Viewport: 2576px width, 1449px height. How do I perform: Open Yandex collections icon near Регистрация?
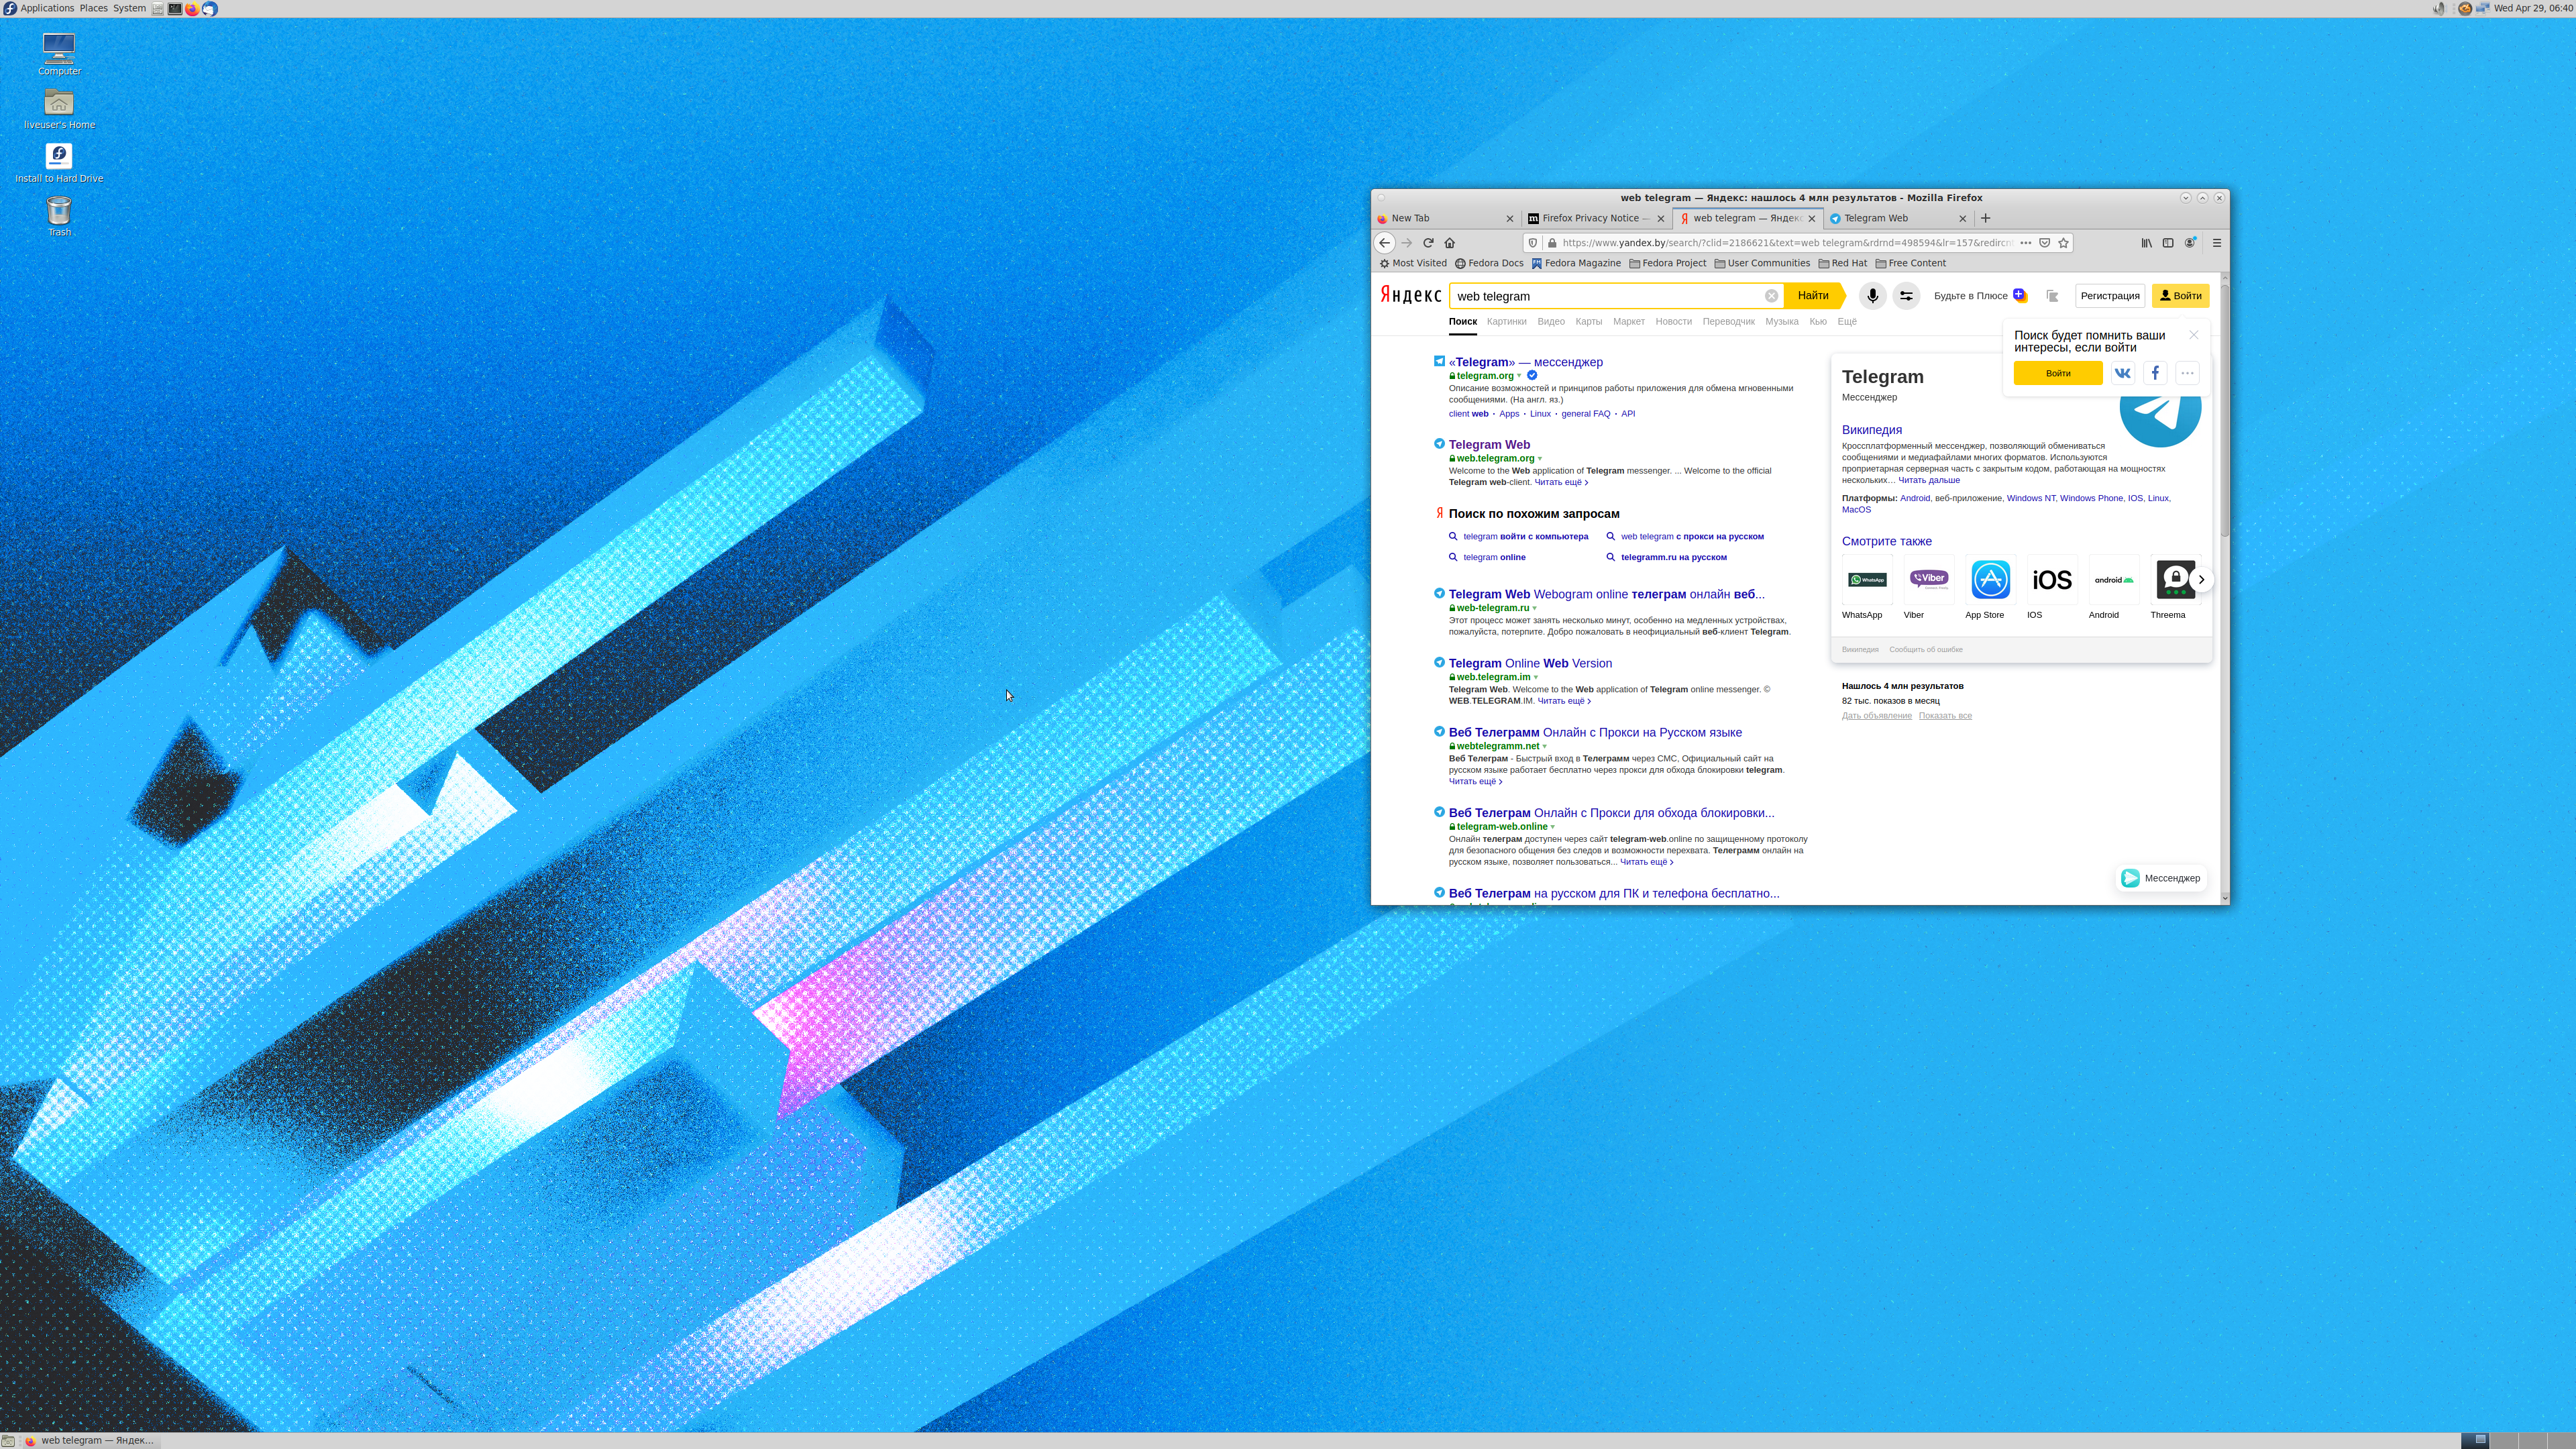tap(2051, 296)
